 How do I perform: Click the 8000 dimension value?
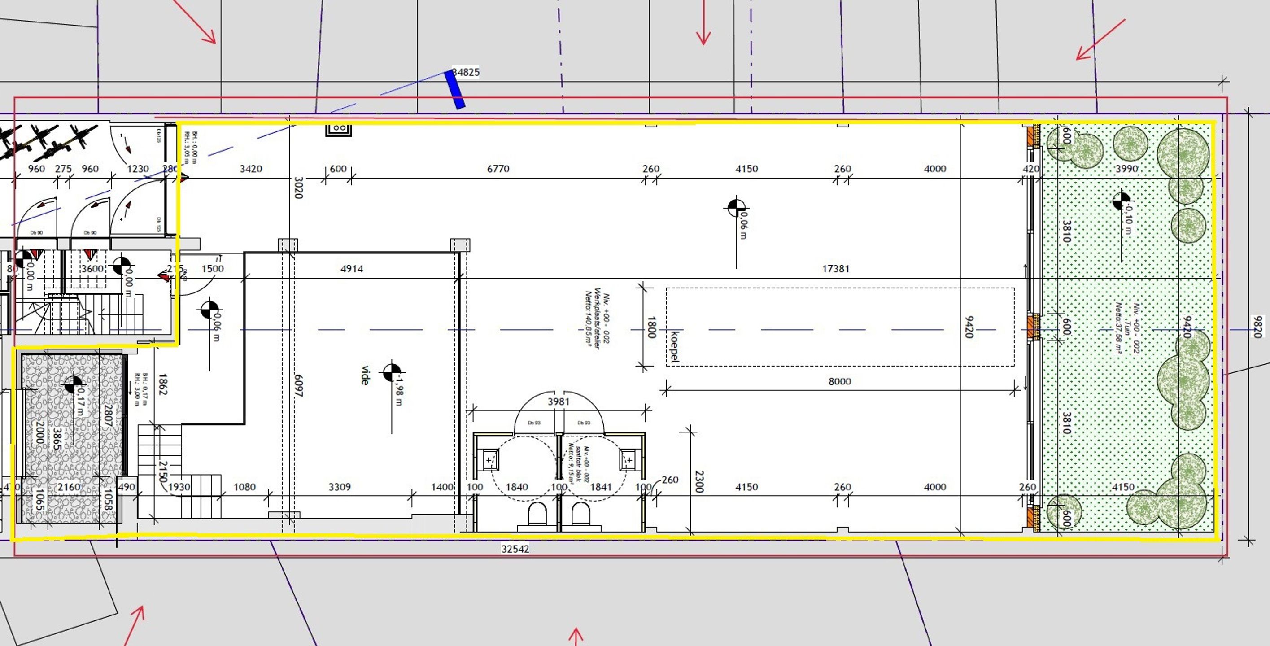pos(840,381)
